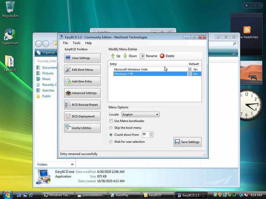Open the File menu in EasyBCD
This screenshot has height=199, width=266.
click(x=65, y=43)
